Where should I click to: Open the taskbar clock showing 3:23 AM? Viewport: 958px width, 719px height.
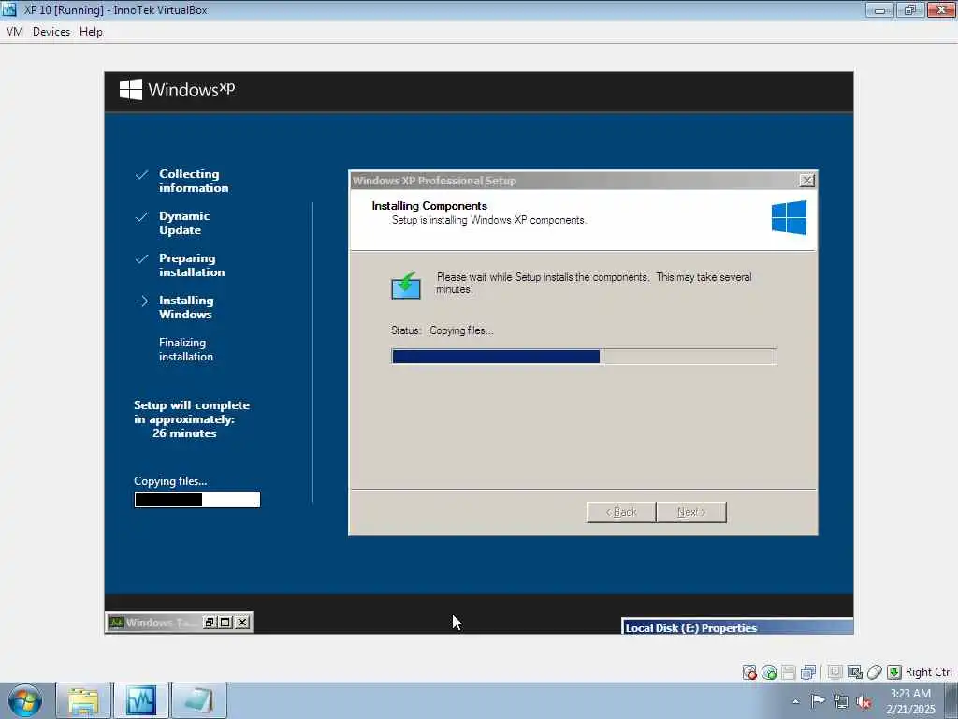[x=910, y=701]
